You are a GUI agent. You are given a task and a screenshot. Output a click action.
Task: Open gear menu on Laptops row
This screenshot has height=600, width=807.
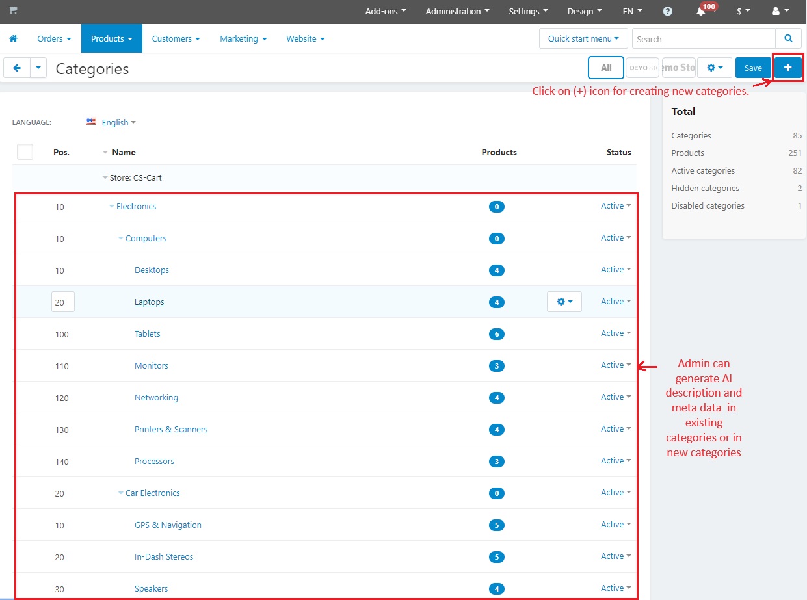point(564,302)
